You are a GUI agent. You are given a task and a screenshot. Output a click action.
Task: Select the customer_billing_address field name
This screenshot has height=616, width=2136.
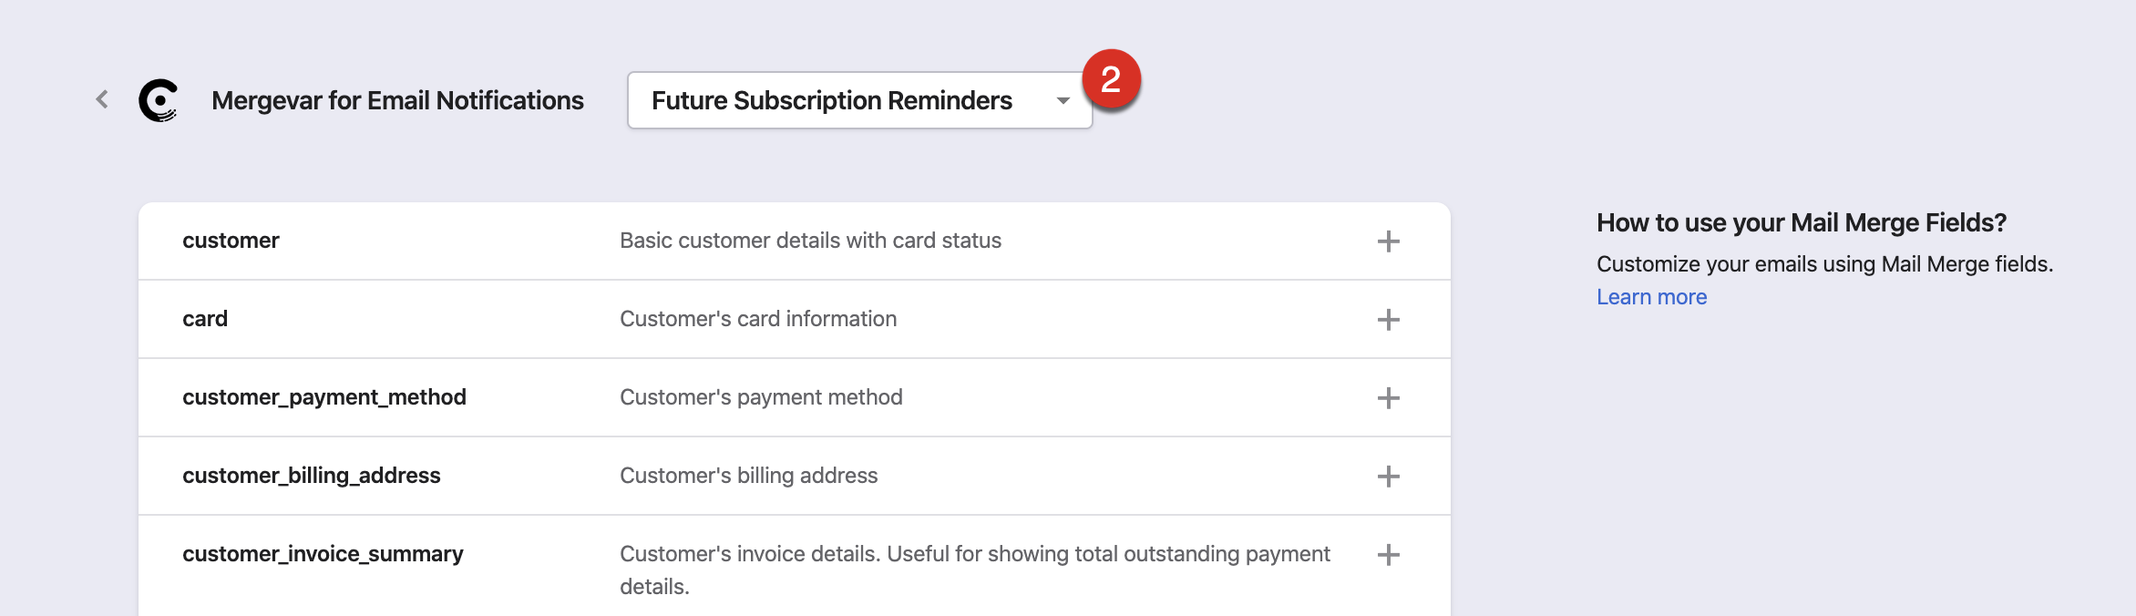click(311, 476)
